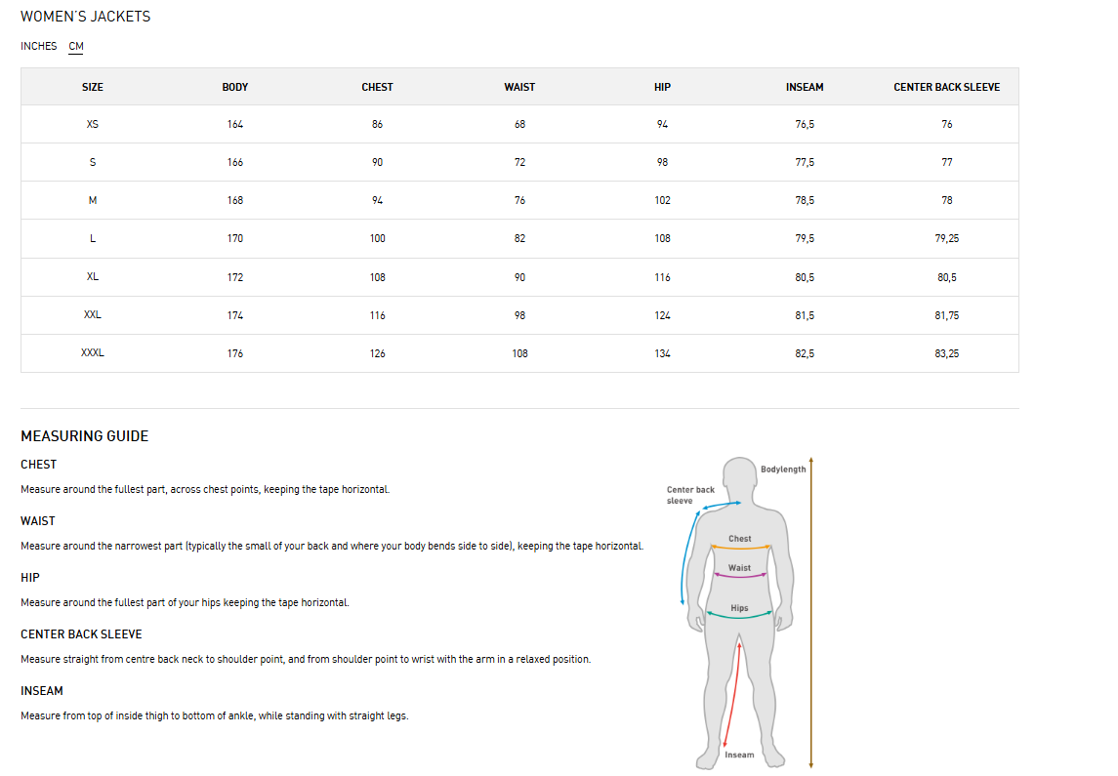Click the Waist label on body diagram

click(739, 568)
